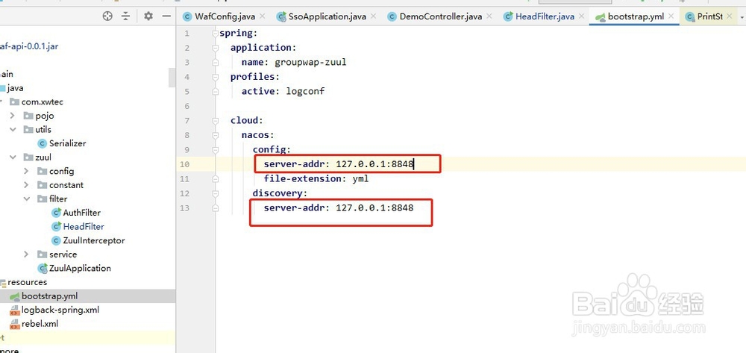Open project panel settings gear
Image resolution: width=746 pixels, height=353 pixels.
point(148,16)
